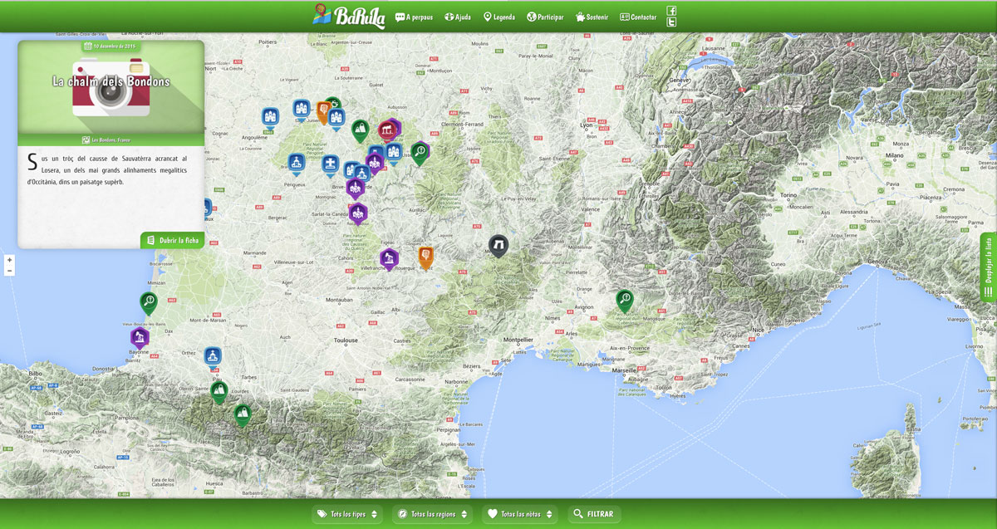Click the date 10 decembre de 2015
This screenshot has height=529, width=997.
tap(111, 47)
